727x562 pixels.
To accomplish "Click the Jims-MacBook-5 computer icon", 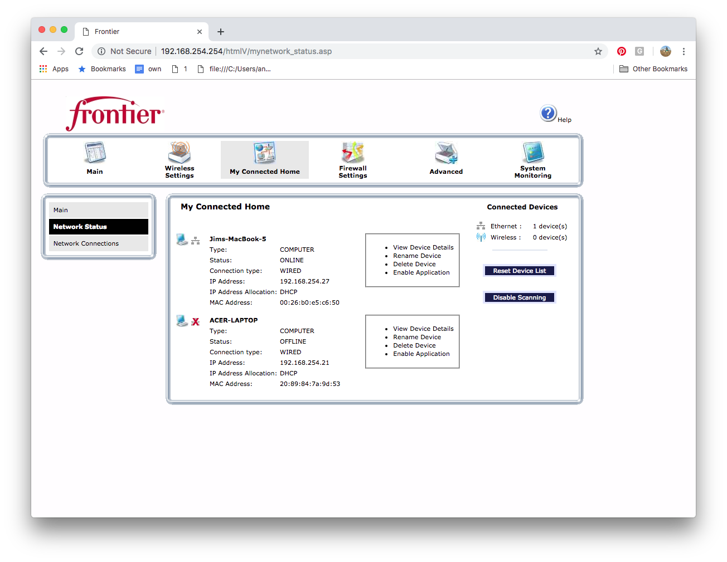I will point(182,240).
